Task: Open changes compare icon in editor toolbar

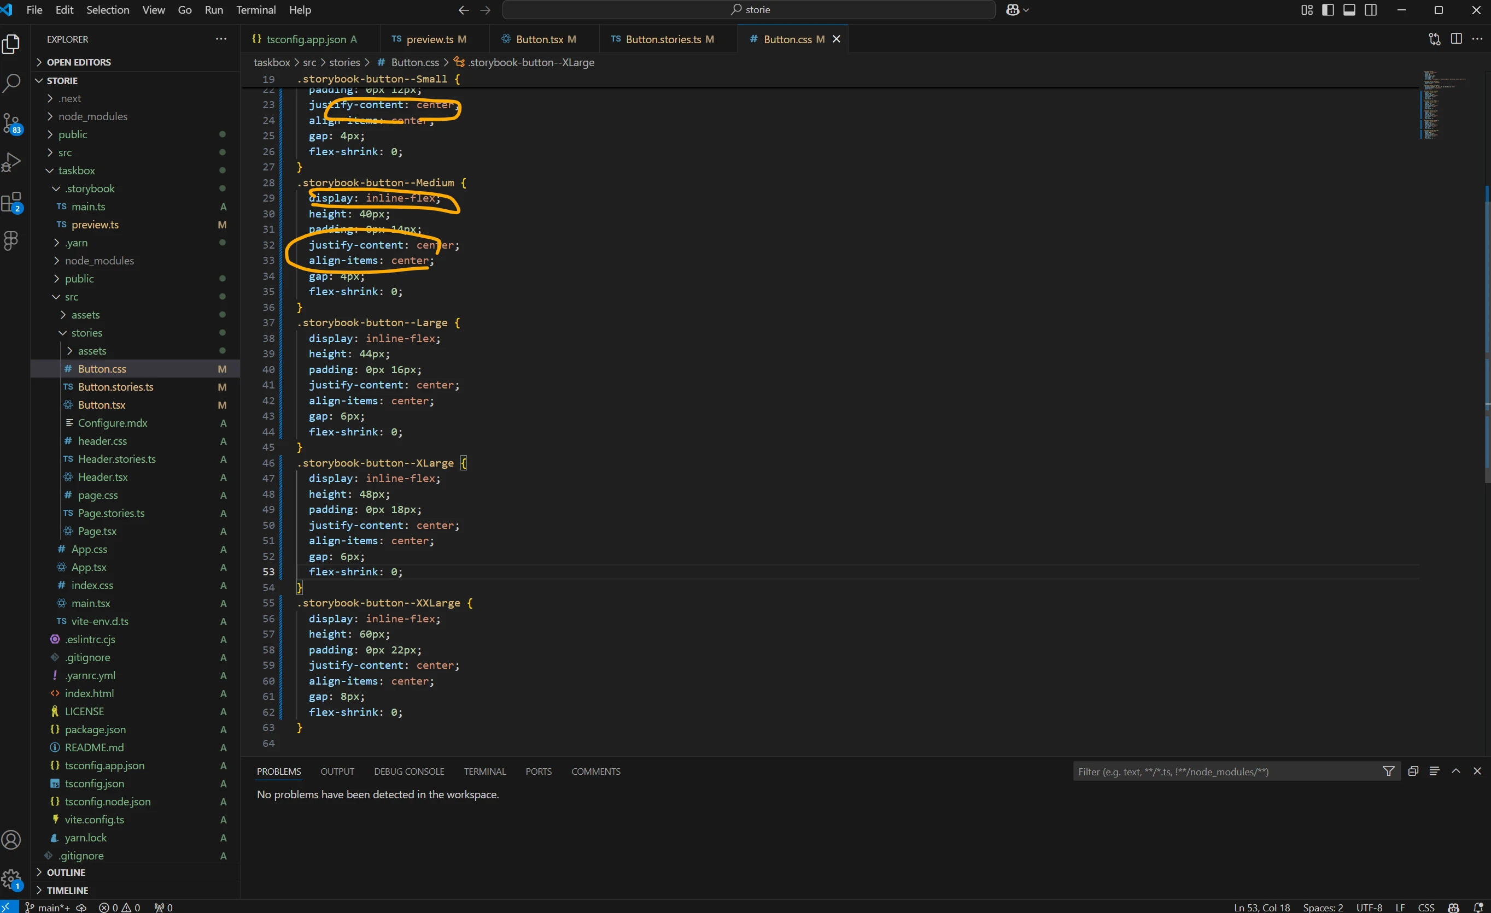Action: [x=1435, y=39]
